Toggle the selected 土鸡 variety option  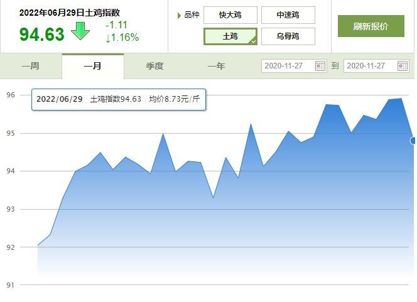point(230,36)
